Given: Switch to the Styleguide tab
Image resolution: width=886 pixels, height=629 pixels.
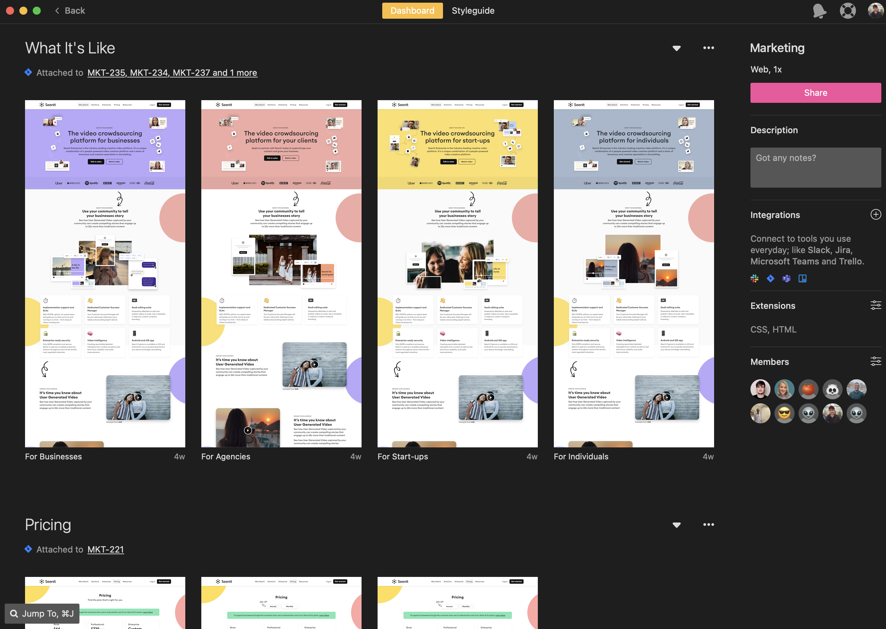Looking at the screenshot, I should (473, 11).
